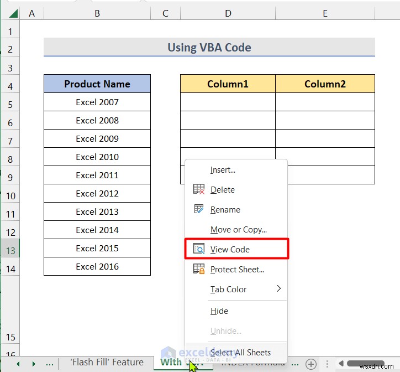
Task: Click empty cell E7 under Column2
Action: pyautogui.click(x=325, y=138)
